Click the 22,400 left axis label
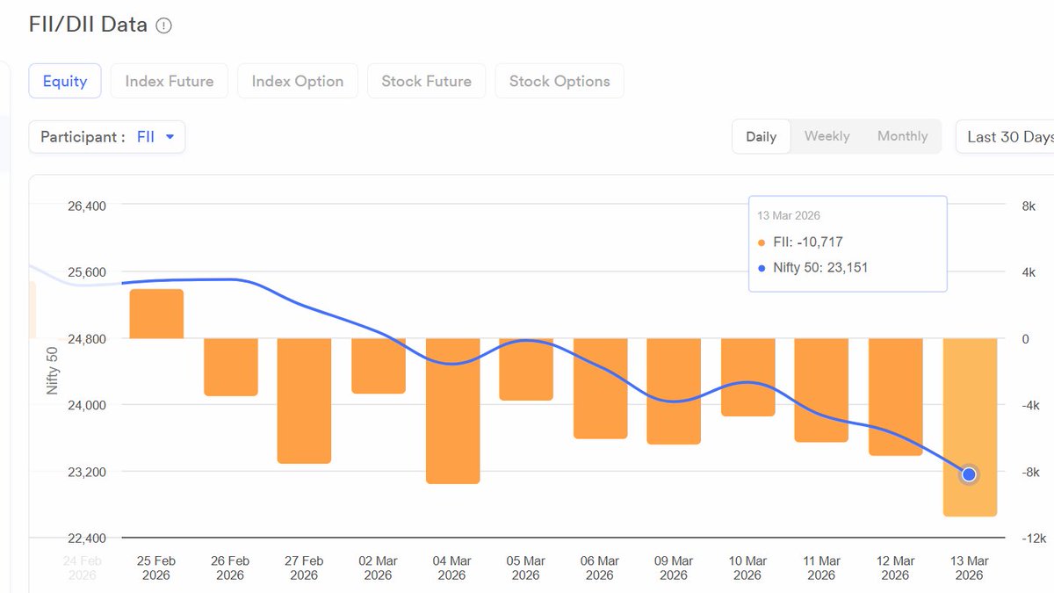Screen dimensions: 1054x593 point(87,538)
